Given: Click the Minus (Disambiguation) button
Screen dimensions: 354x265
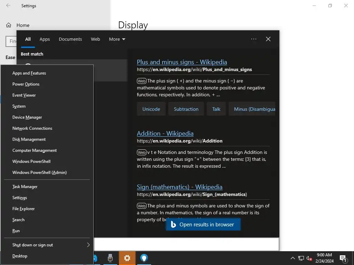Looking at the screenshot, I should (252, 109).
